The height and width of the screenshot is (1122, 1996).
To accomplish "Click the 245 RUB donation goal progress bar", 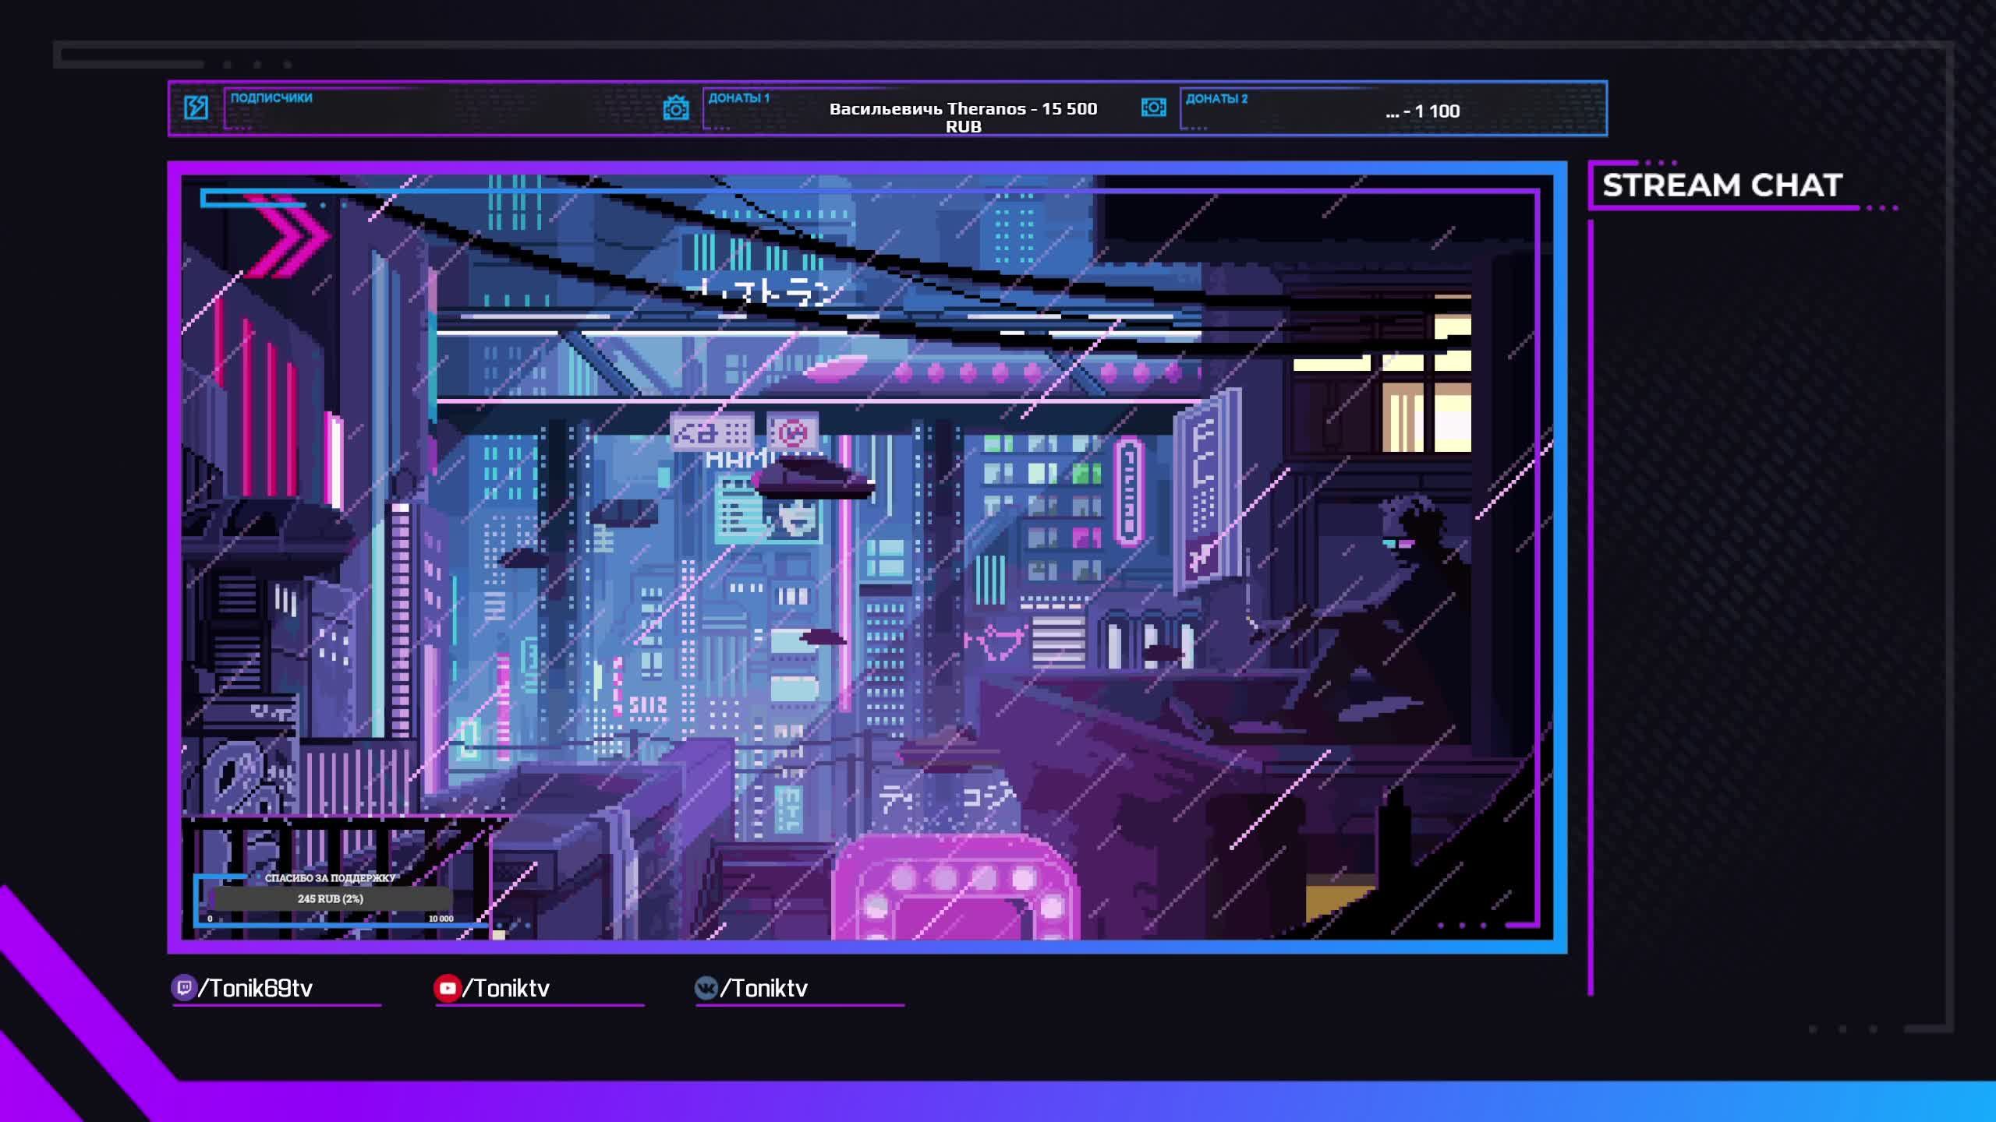I will [331, 898].
